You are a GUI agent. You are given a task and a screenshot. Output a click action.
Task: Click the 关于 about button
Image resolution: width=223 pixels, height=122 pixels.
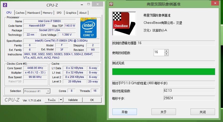(x=163, y=112)
